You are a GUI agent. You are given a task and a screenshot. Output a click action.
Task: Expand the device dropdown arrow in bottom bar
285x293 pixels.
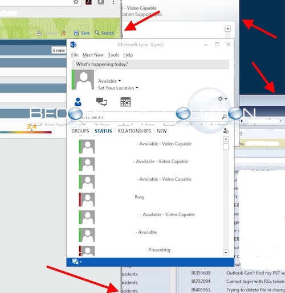[x=81, y=262]
